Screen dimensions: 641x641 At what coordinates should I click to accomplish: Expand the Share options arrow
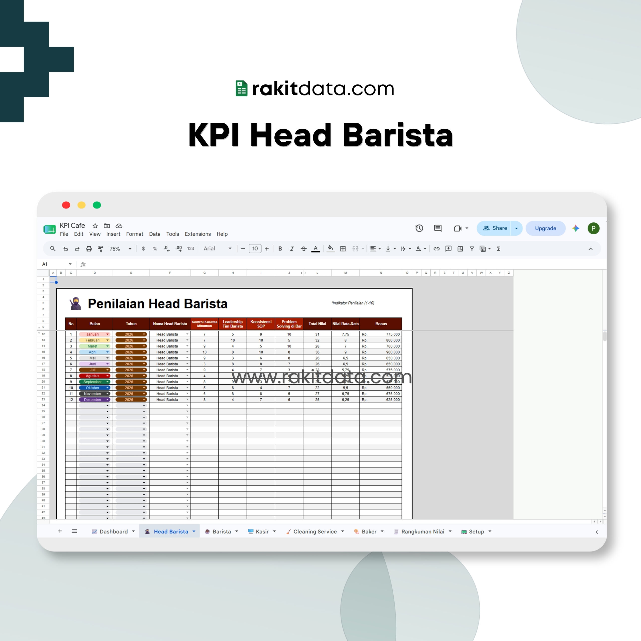pos(517,228)
